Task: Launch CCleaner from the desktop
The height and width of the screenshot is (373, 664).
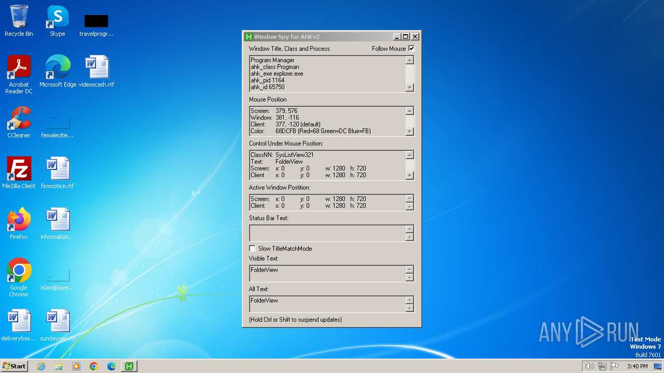Action: pos(19,122)
